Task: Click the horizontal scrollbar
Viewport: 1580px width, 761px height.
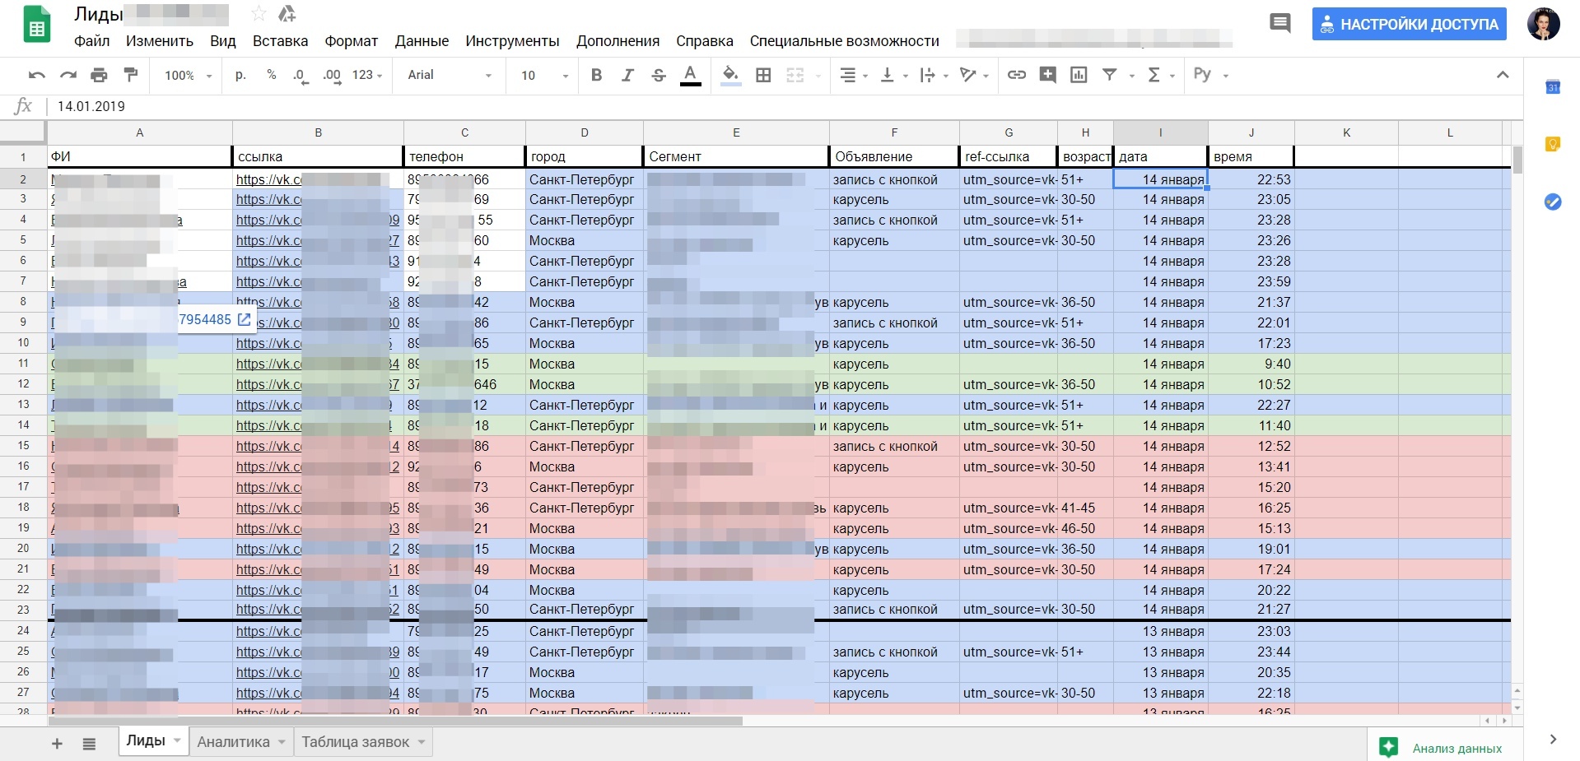Action: (395, 721)
